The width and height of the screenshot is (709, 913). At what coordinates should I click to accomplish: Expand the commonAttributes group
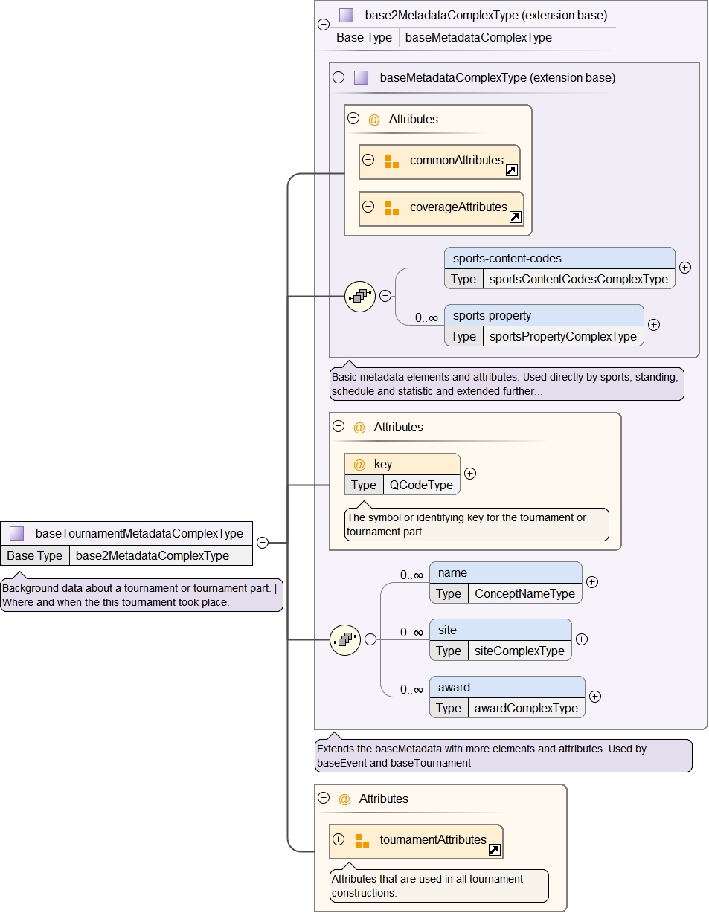point(368,161)
